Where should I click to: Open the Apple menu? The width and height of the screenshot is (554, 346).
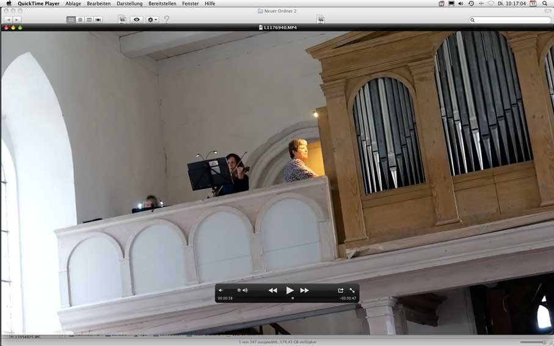pos(9,4)
